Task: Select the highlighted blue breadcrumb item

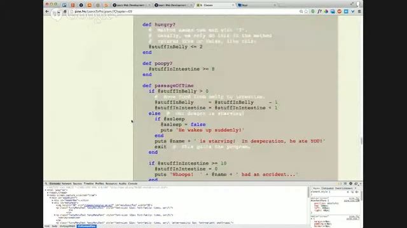Action: 86,226
